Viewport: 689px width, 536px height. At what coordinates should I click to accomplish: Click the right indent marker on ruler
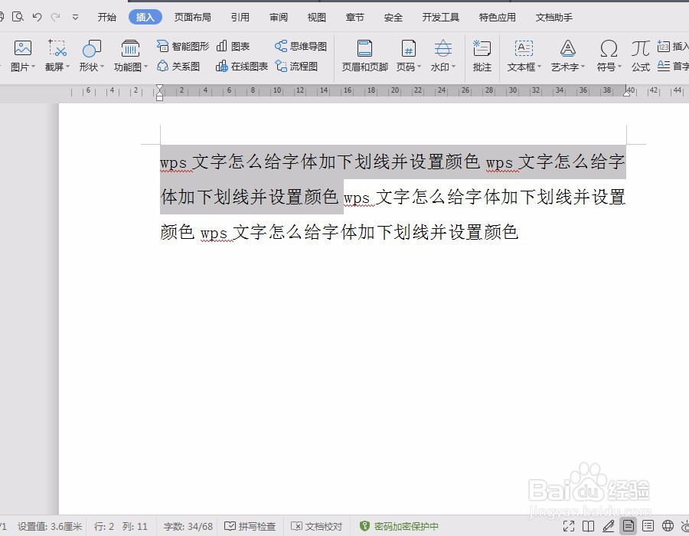[626, 92]
